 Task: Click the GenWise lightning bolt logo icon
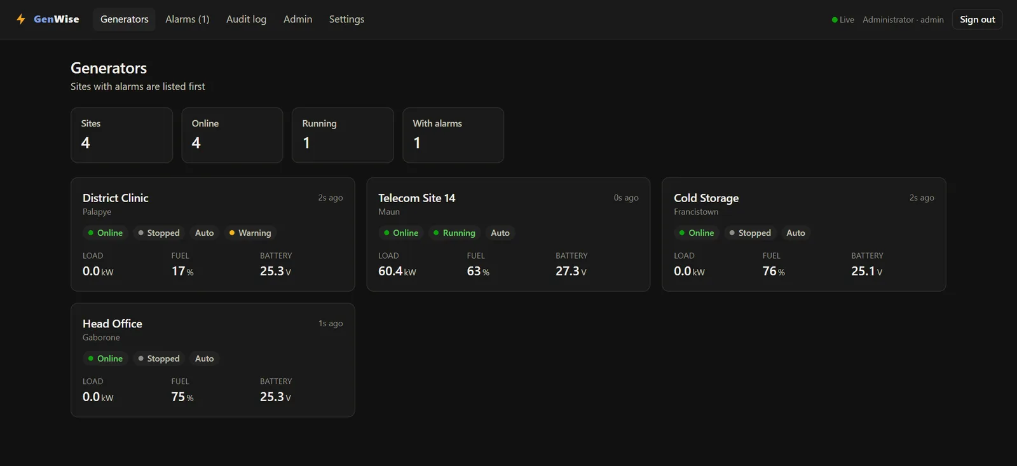[21, 19]
